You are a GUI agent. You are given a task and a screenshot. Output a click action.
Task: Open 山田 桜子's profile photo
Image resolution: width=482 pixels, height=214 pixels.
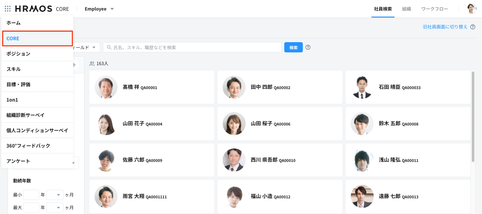pos(234,124)
